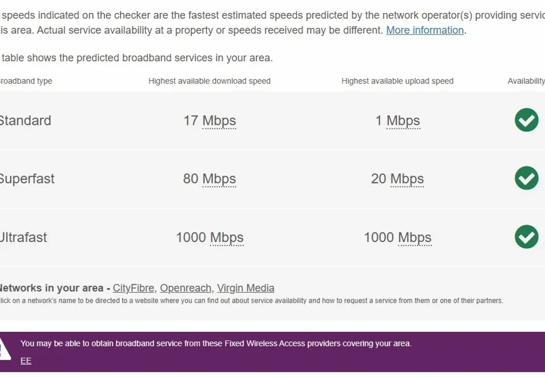The width and height of the screenshot is (545, 377).
Task: Click the 17 Mbps download speed figure
Action: 209,120
